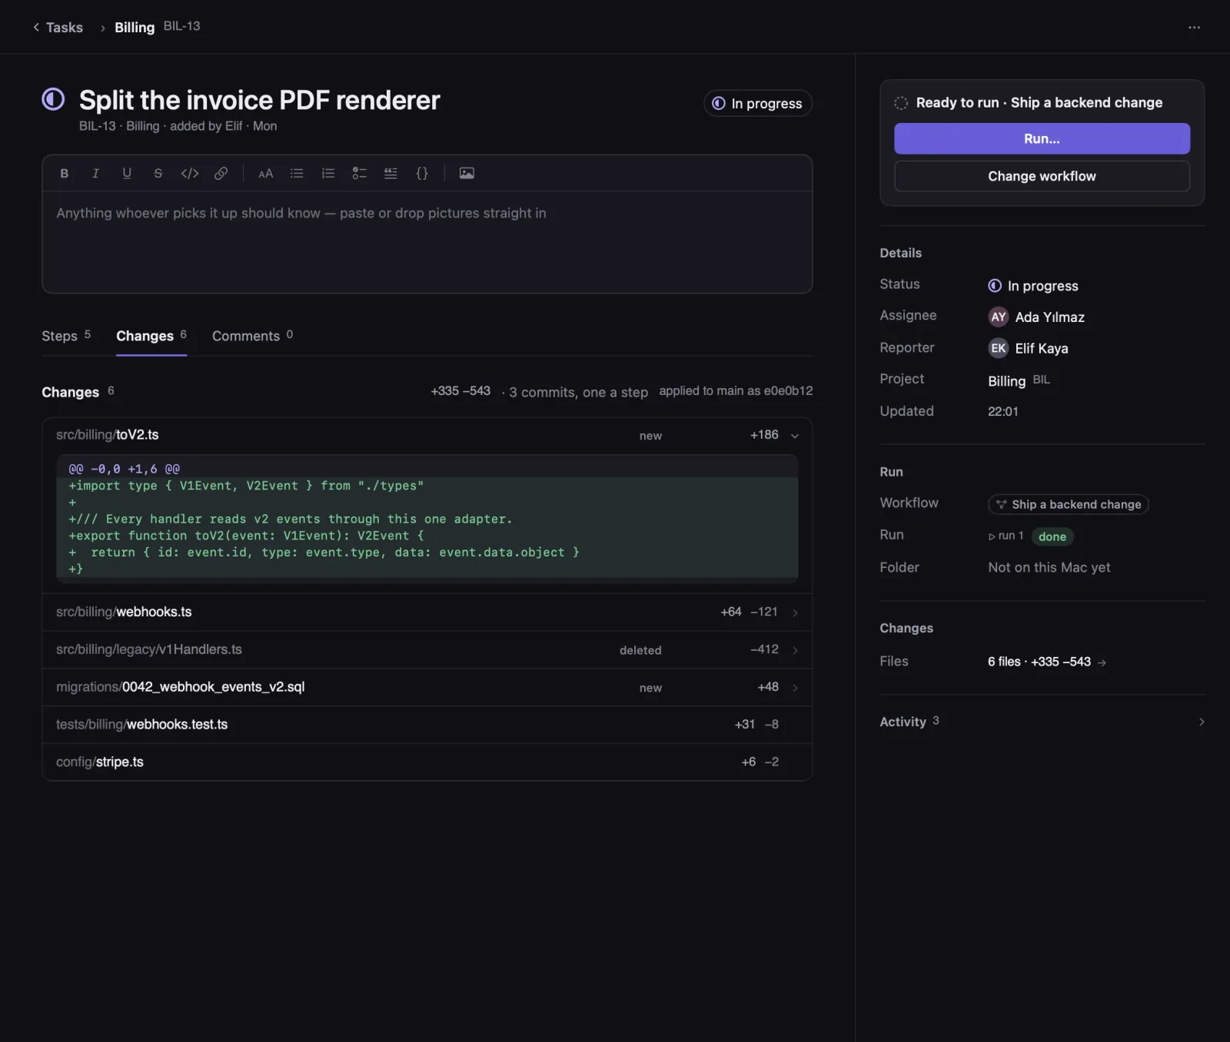Image resolution: width=1230 pixels, height=1042 pixels.
Task: Expand the v1Handlers.ts deleted file chevron
Action: [x=795, y=650]
